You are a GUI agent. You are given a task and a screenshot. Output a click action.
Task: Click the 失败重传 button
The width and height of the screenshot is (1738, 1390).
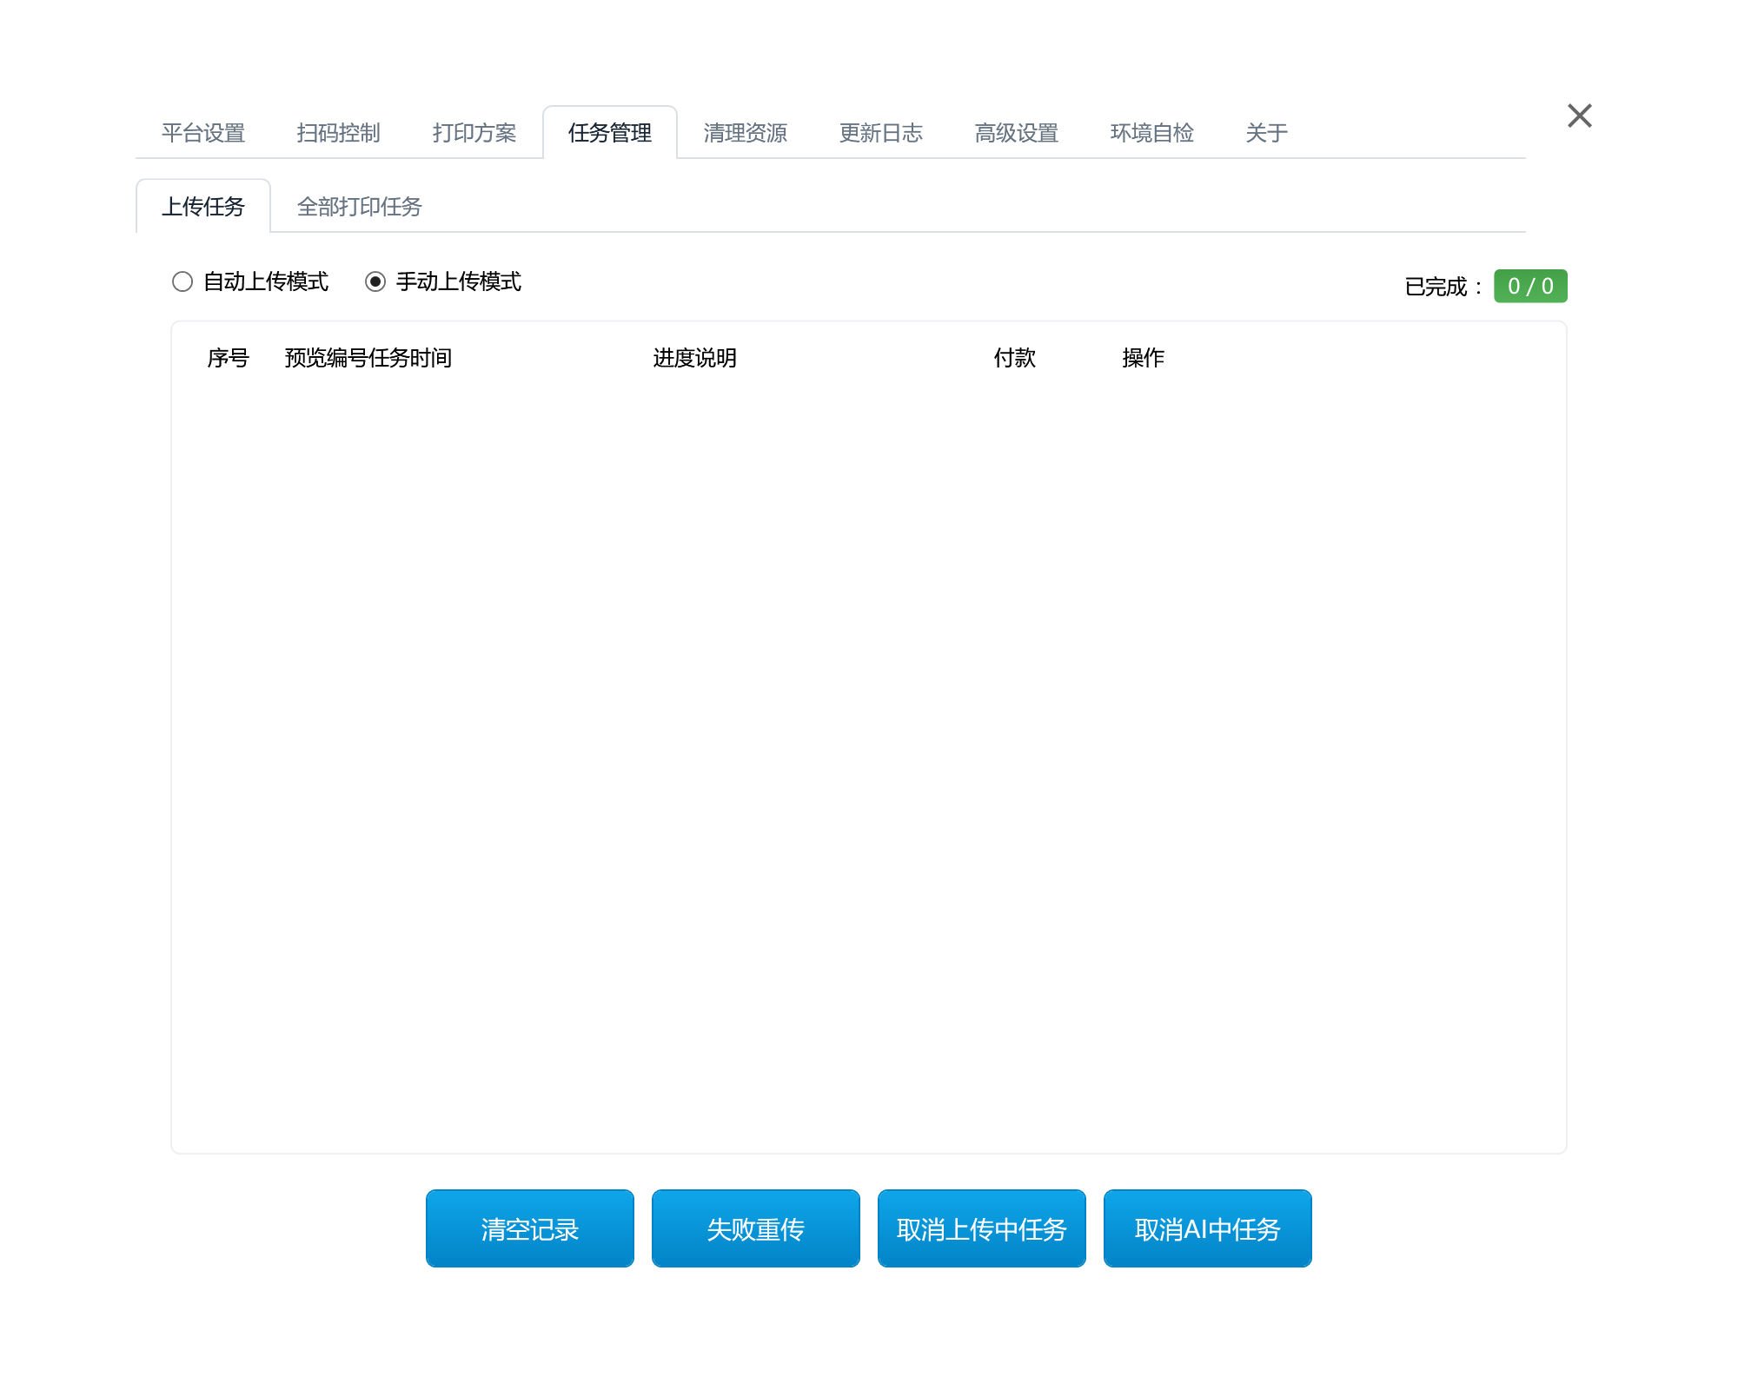click(x=756, y=1228)
